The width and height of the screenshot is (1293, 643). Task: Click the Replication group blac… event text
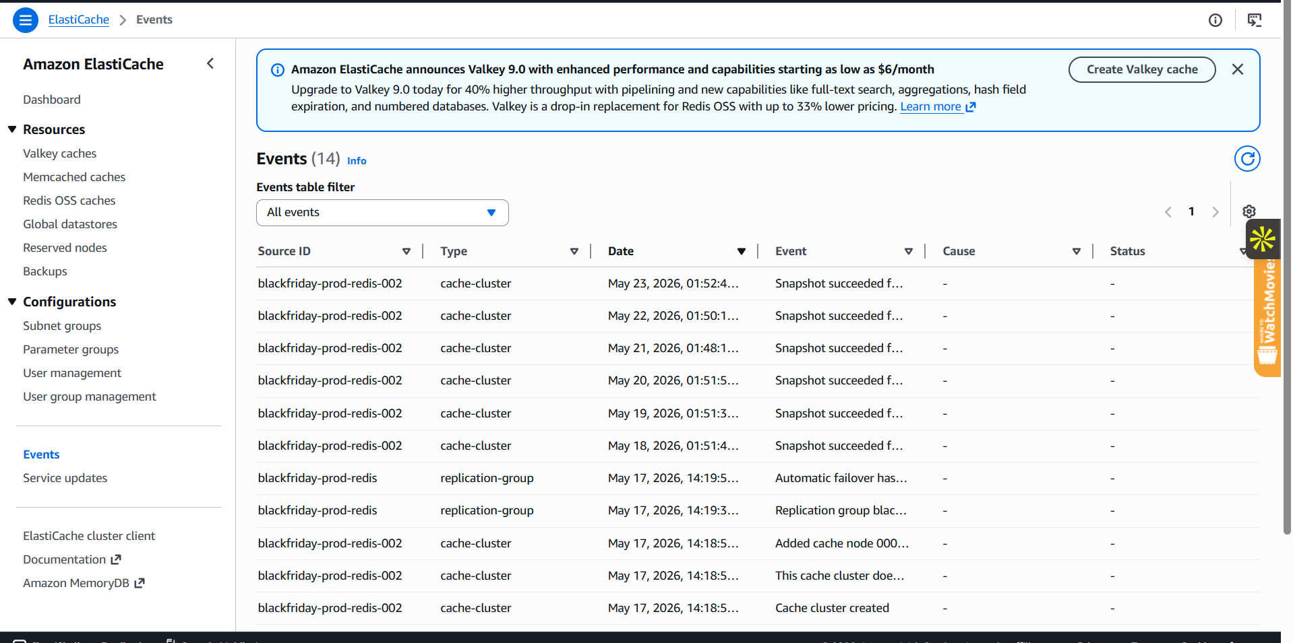coord(841,510)
